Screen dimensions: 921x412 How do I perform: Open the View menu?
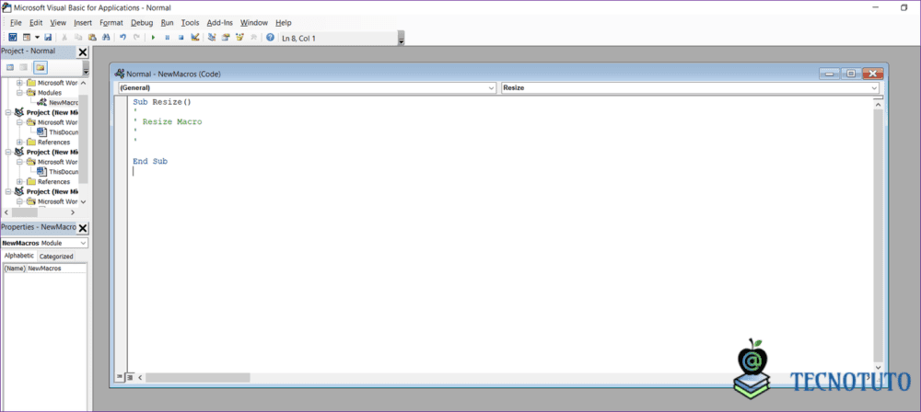pyautogui.click(x=58, y=23)
